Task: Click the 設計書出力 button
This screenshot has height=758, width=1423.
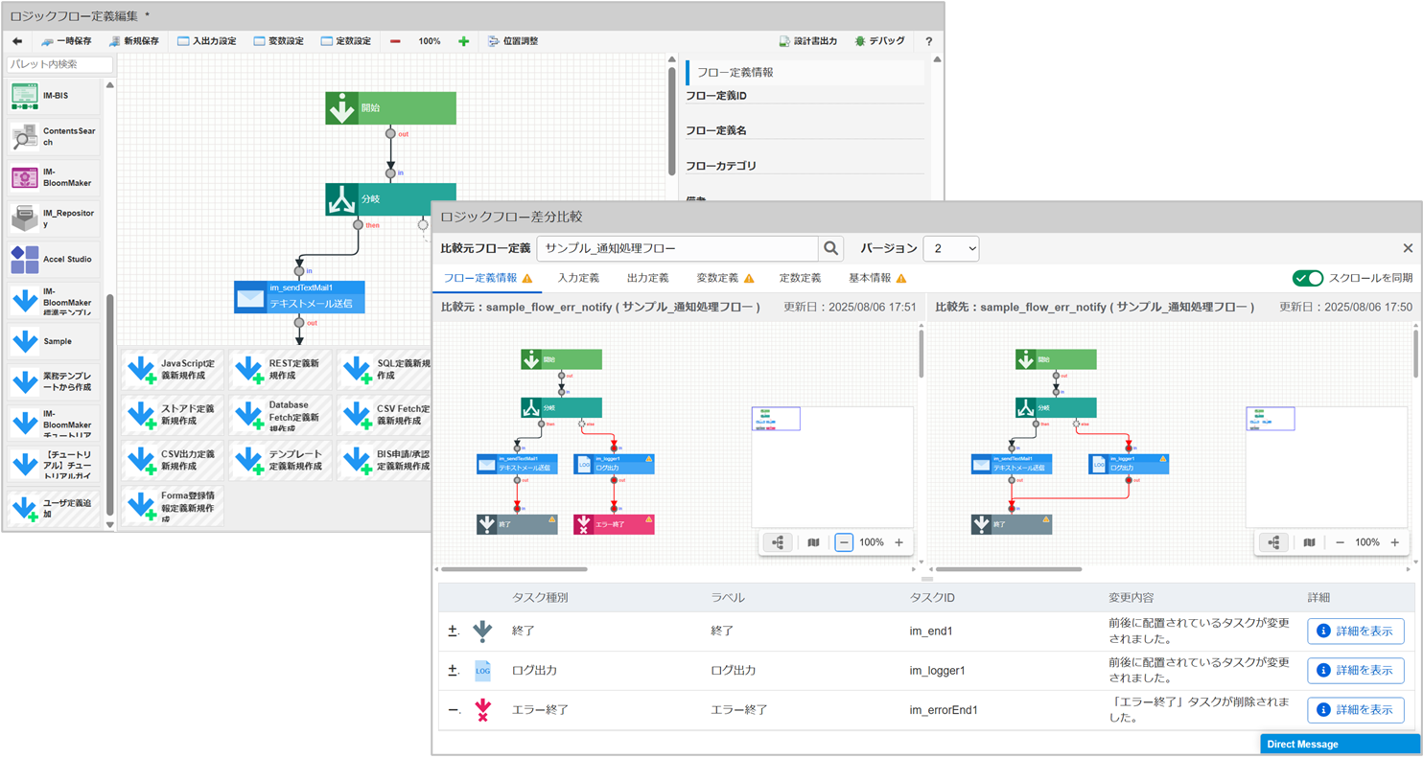Action: pos(807,41)
